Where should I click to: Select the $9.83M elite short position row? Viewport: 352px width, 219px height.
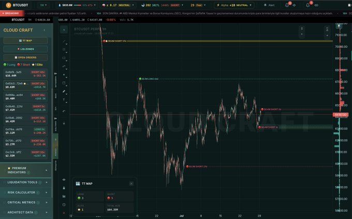[x=25, y=85]
